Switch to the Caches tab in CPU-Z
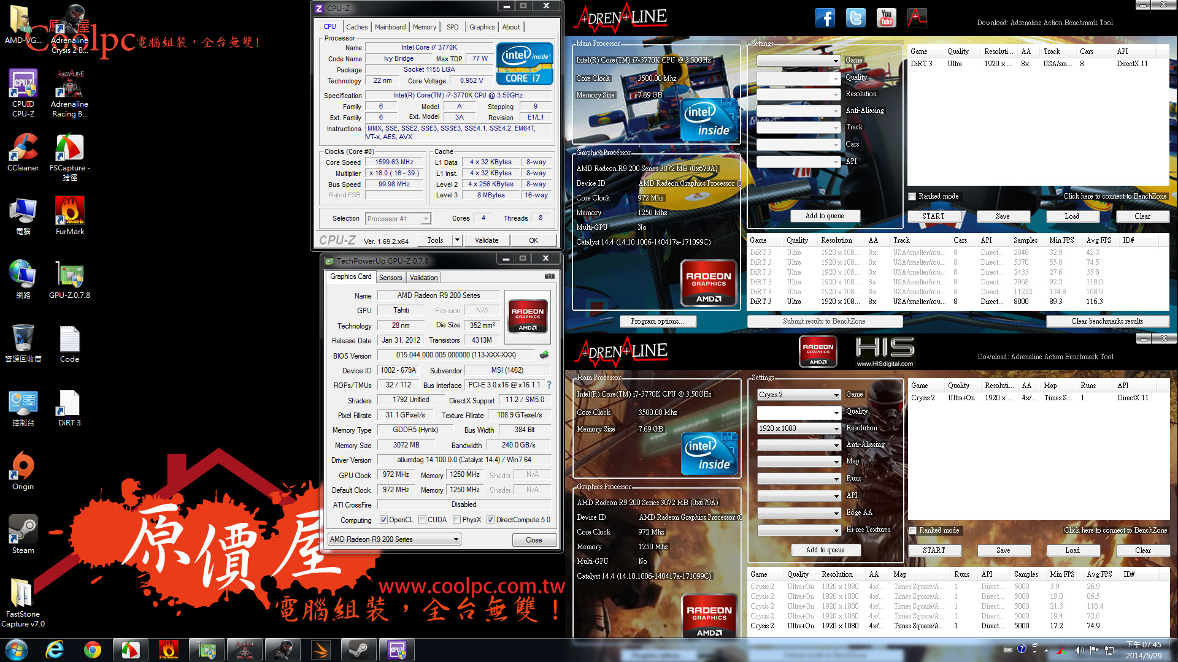Screen dimensions: 1178x662 [356, 27]
